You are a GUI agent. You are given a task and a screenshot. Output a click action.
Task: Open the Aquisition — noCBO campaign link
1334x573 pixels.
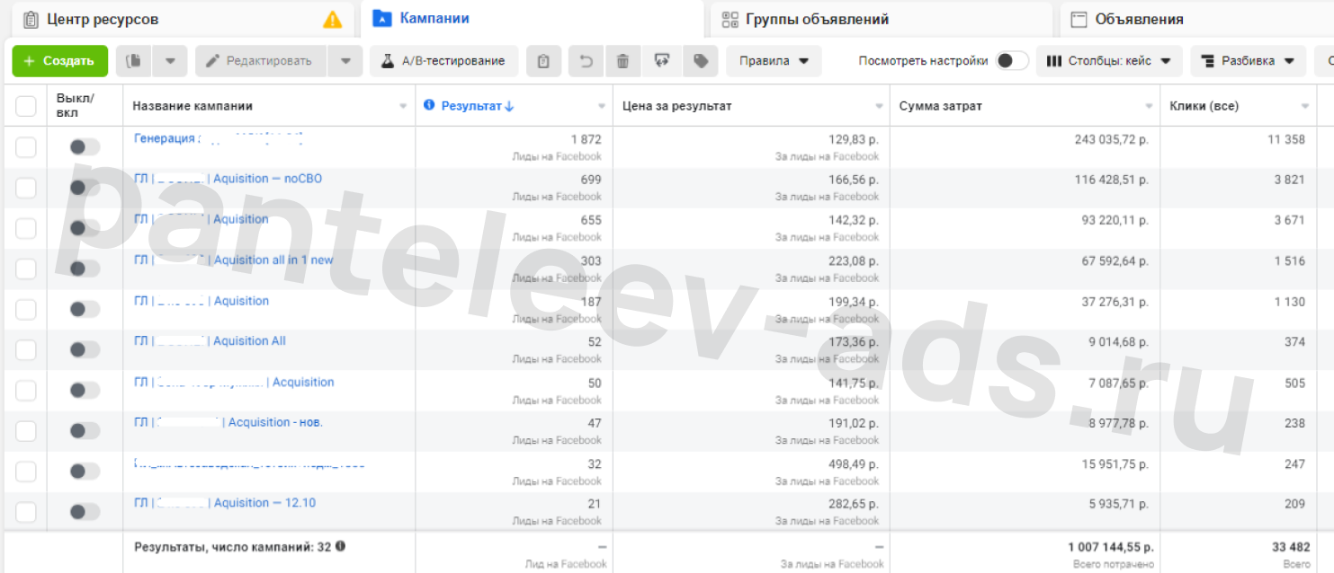(x=228, y=179)
